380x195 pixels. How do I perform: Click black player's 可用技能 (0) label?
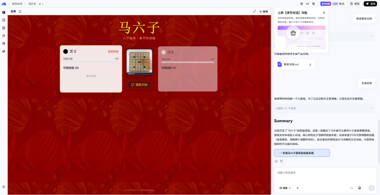pos(71,68)
